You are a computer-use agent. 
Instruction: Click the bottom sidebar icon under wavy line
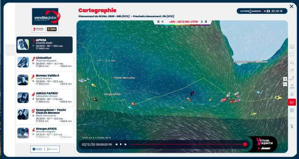292,126
